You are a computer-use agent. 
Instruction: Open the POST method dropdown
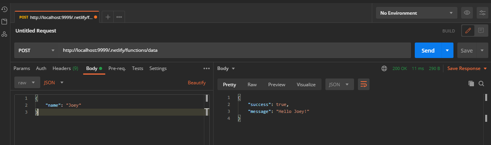[36, 50]
